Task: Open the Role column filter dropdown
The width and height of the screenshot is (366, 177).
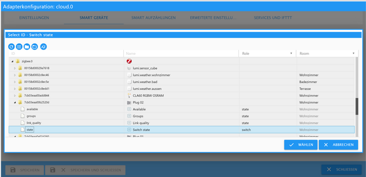Action: (291, 53)
